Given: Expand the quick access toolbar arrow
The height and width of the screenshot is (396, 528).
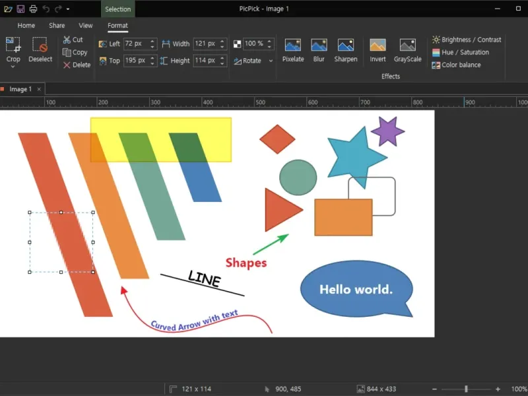Looking at the screenshot, I should coord(68,9).
